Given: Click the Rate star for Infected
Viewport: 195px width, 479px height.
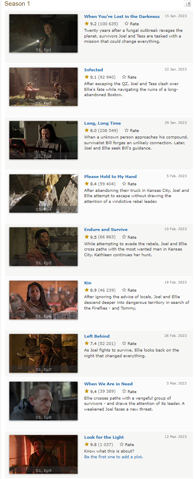Looking at the screenshot, I should [x=124, y=77].
